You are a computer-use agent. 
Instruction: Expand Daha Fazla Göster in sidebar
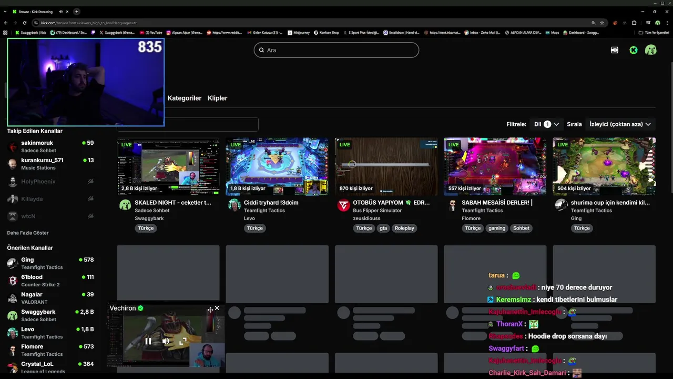click(28, 233)
